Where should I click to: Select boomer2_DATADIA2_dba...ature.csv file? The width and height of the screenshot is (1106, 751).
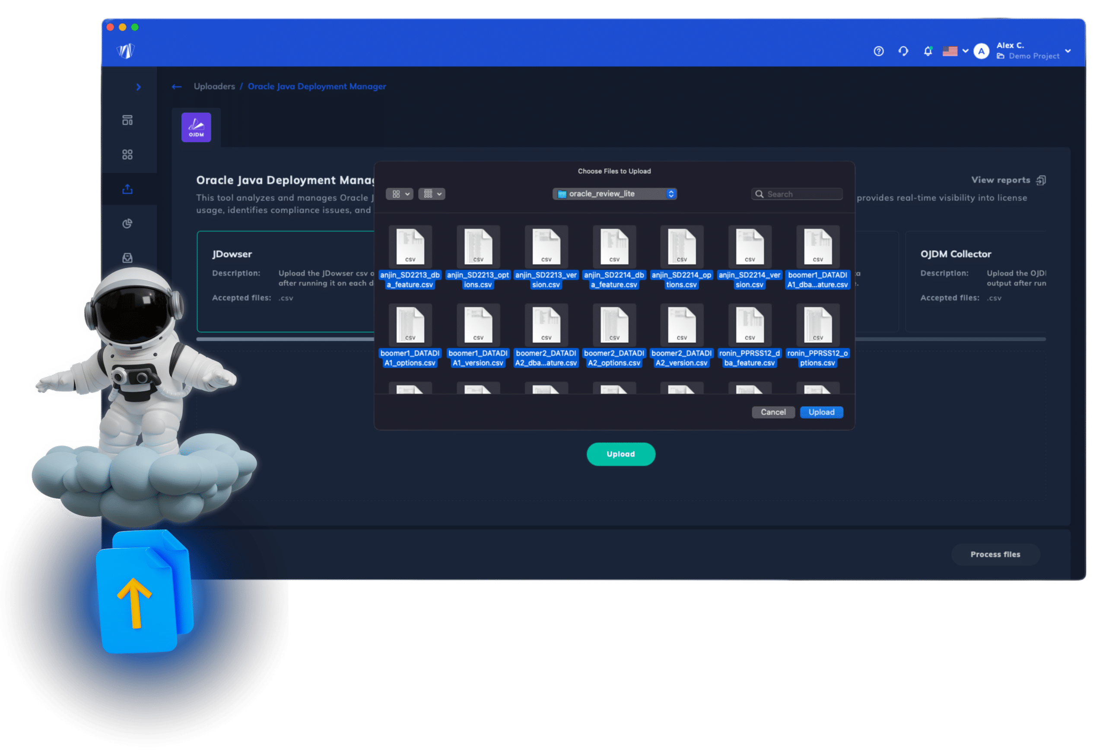(546, 336)
